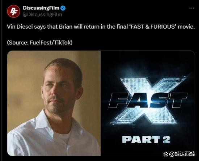Click the word 'return' in the tweet text
Image resolution: width=199 pixels, height=161 pixels.
92,27
